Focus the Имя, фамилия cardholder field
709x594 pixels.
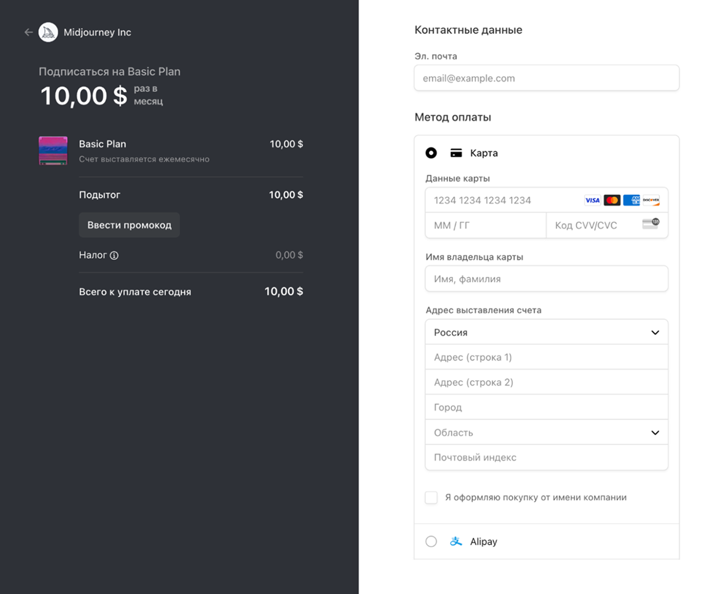546,279
